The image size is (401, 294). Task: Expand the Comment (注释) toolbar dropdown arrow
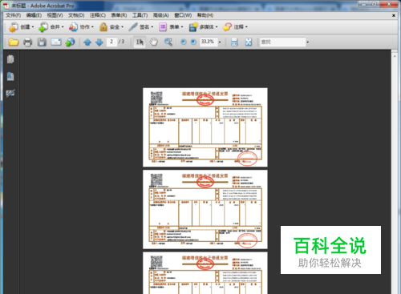246,27
